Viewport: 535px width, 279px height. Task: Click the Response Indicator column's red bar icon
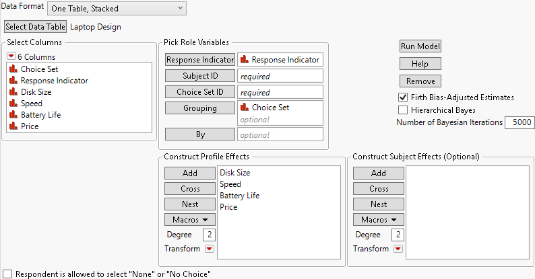coord(13,81)
